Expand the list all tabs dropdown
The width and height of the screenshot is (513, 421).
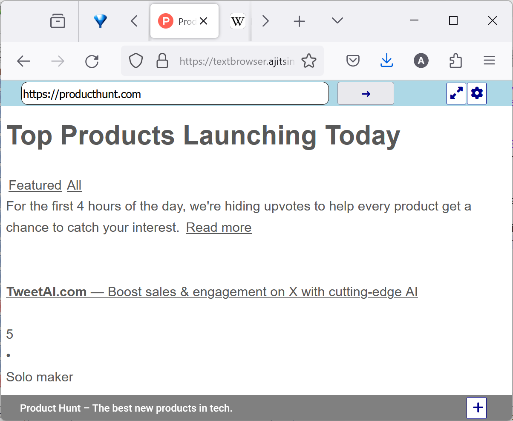tap(337, 20)
